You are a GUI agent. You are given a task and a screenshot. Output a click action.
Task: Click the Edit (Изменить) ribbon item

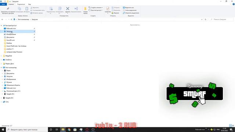116,10
